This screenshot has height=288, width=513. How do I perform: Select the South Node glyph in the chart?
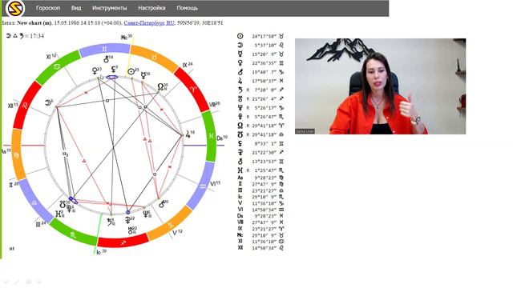(63, 205)
